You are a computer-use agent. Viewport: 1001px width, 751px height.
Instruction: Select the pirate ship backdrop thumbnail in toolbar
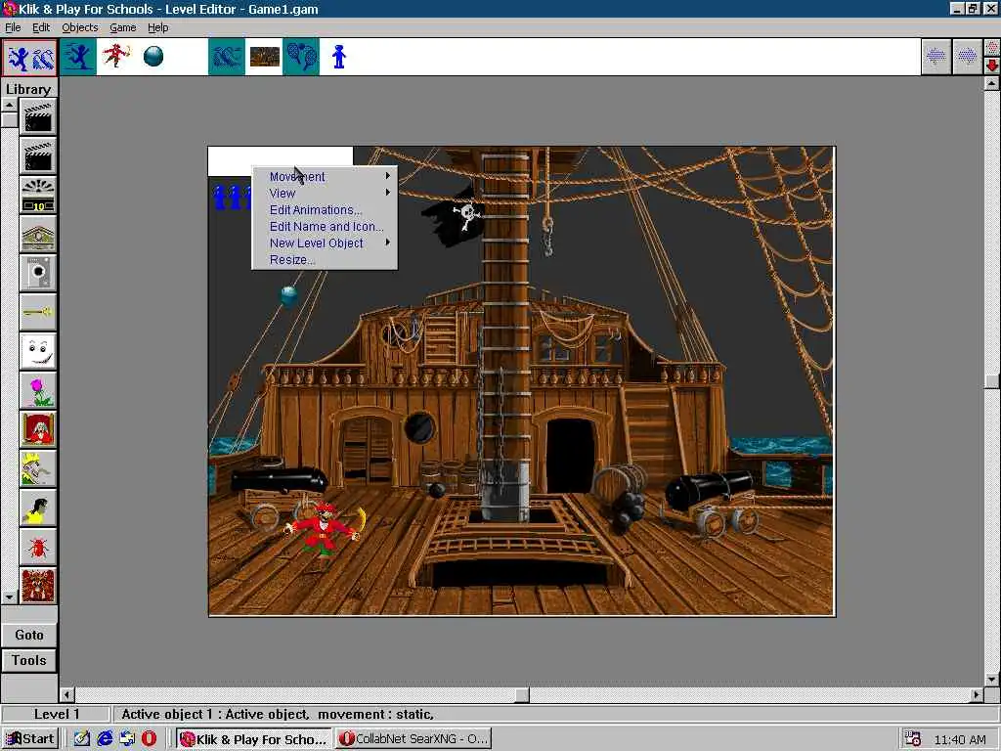tap(264, 57)
